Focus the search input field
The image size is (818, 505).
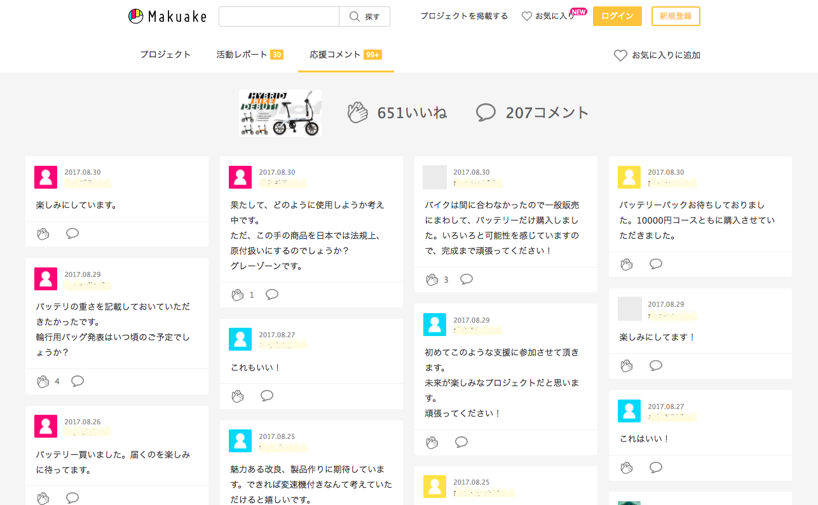point(279,17)
